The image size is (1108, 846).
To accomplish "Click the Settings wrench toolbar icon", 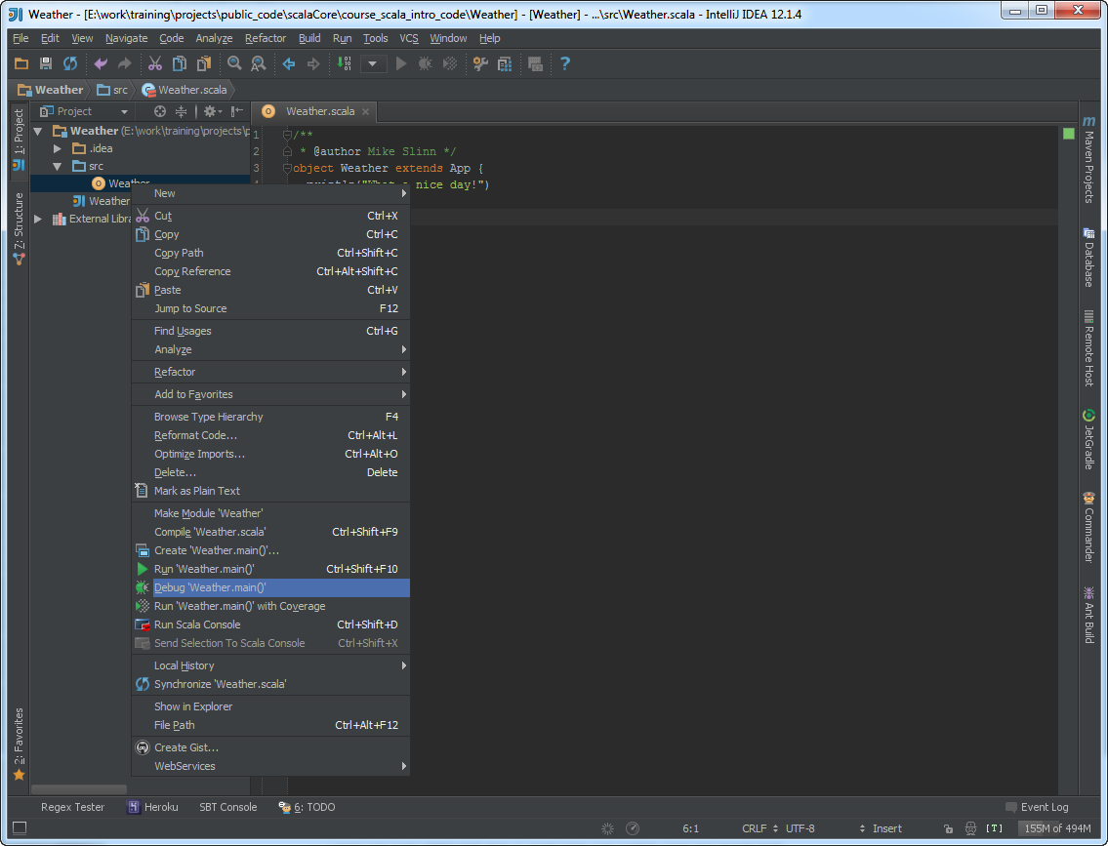I will coord(480,63).
